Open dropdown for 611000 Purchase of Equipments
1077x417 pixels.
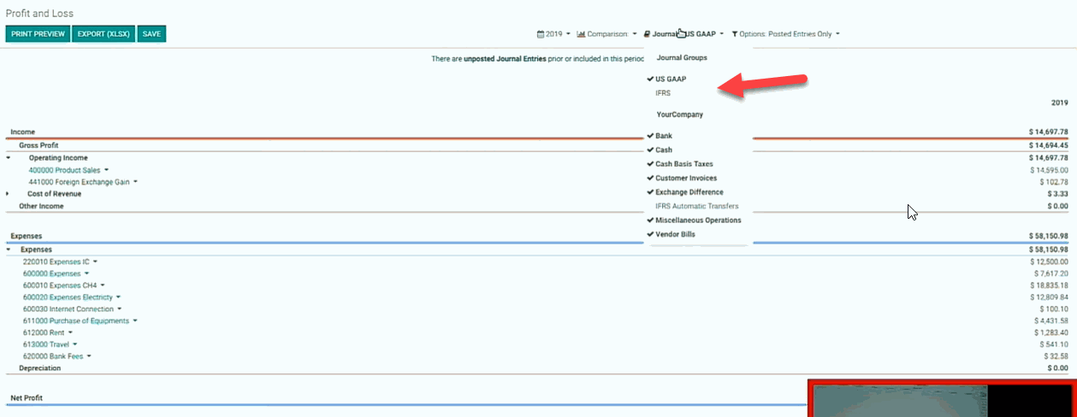click(135, 321)
